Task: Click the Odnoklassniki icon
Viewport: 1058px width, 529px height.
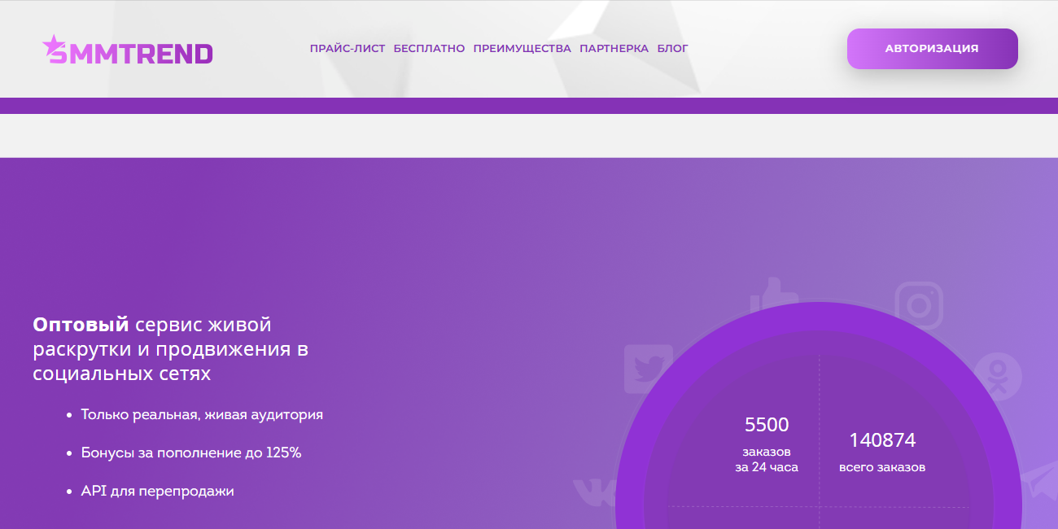Action: tap(998, 376)
